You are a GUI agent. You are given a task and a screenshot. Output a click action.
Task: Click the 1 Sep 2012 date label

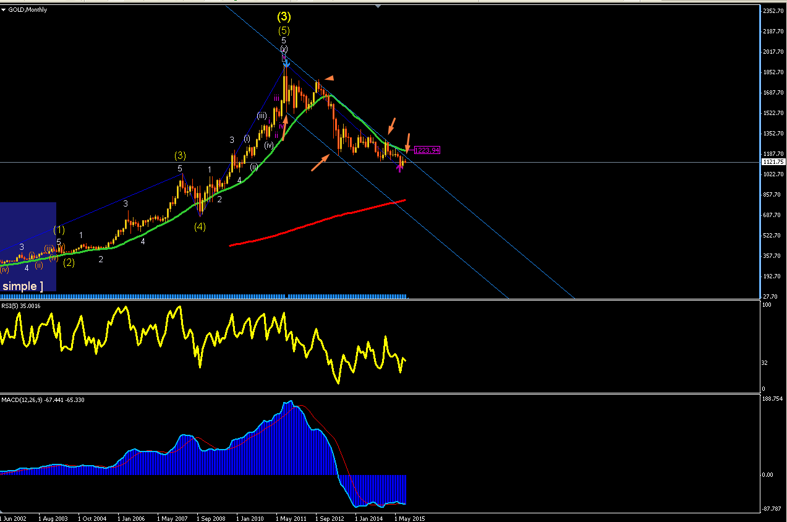tap(330, 518)
